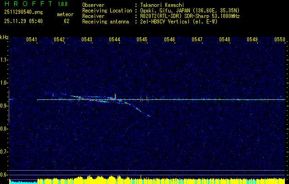This screenshot has width=289, height=184.
Task: Click time marker 0547
Action: click(x=197, y=40)
